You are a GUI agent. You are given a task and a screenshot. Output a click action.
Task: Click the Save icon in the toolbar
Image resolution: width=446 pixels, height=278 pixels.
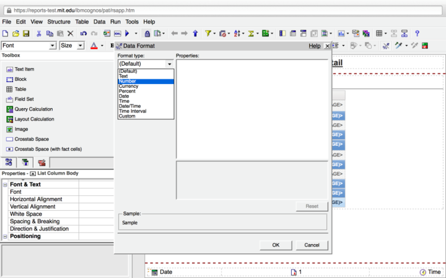(25, 33)
